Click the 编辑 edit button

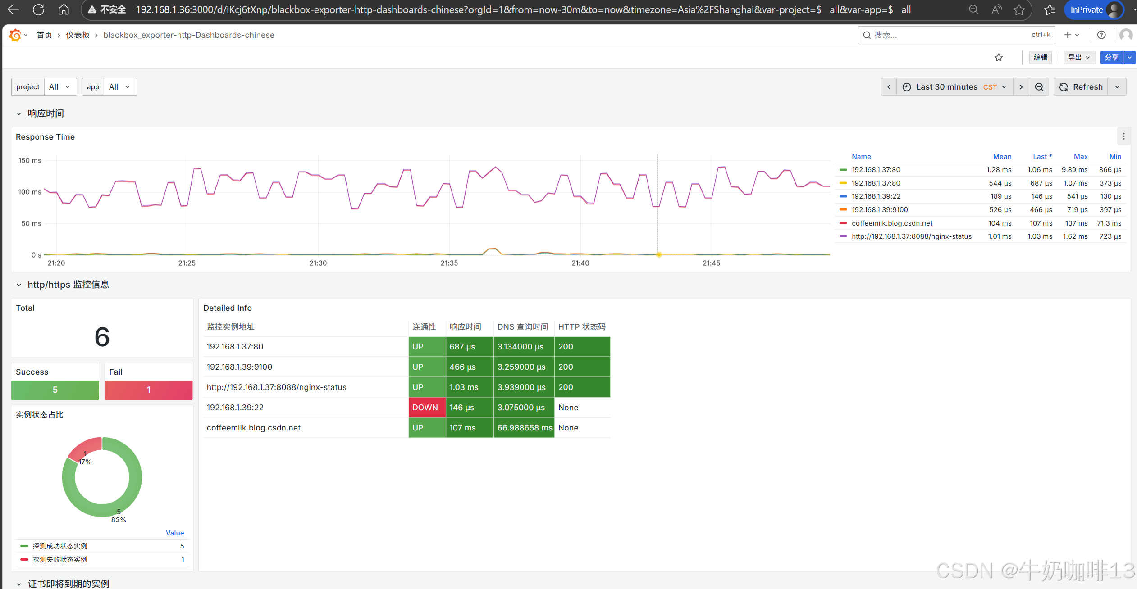(1040, 58)
